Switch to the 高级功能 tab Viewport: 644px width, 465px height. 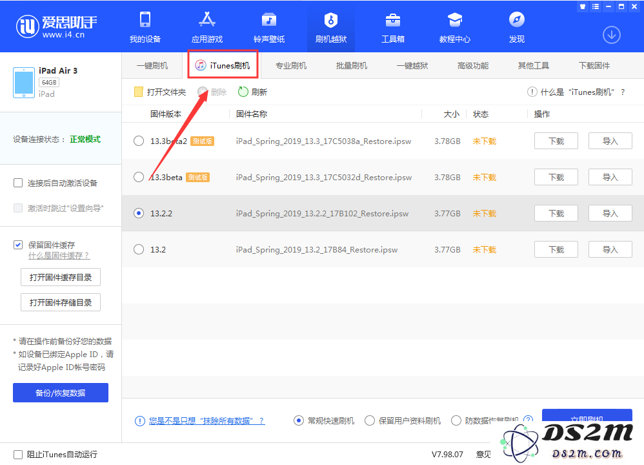[473, 65]
